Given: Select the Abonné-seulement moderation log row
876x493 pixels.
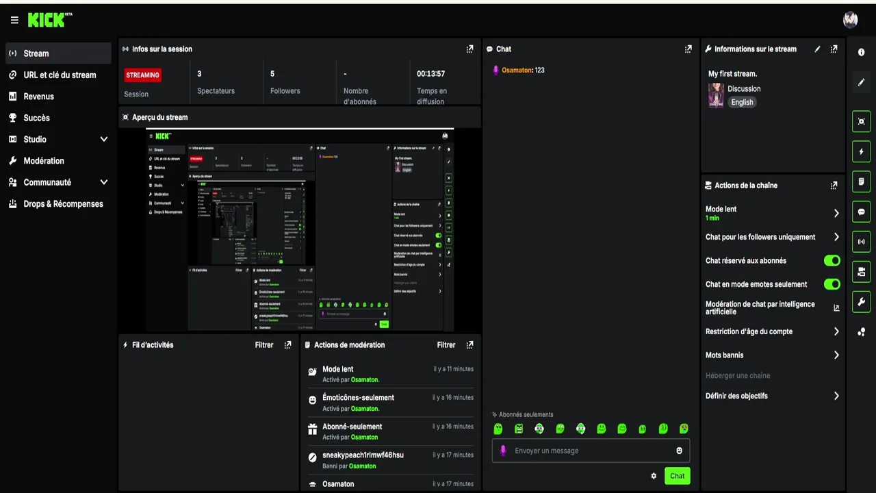Looking at the screenshot, I should point(390,431).
